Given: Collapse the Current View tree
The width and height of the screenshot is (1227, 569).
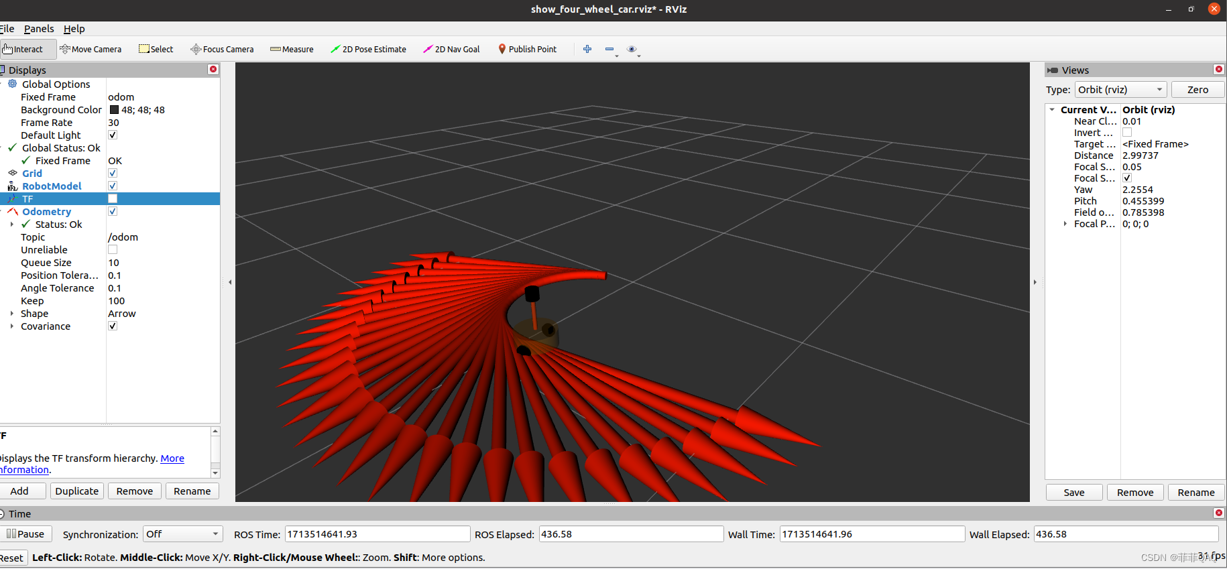Looking at the screenshot, I should point(1052,110).
